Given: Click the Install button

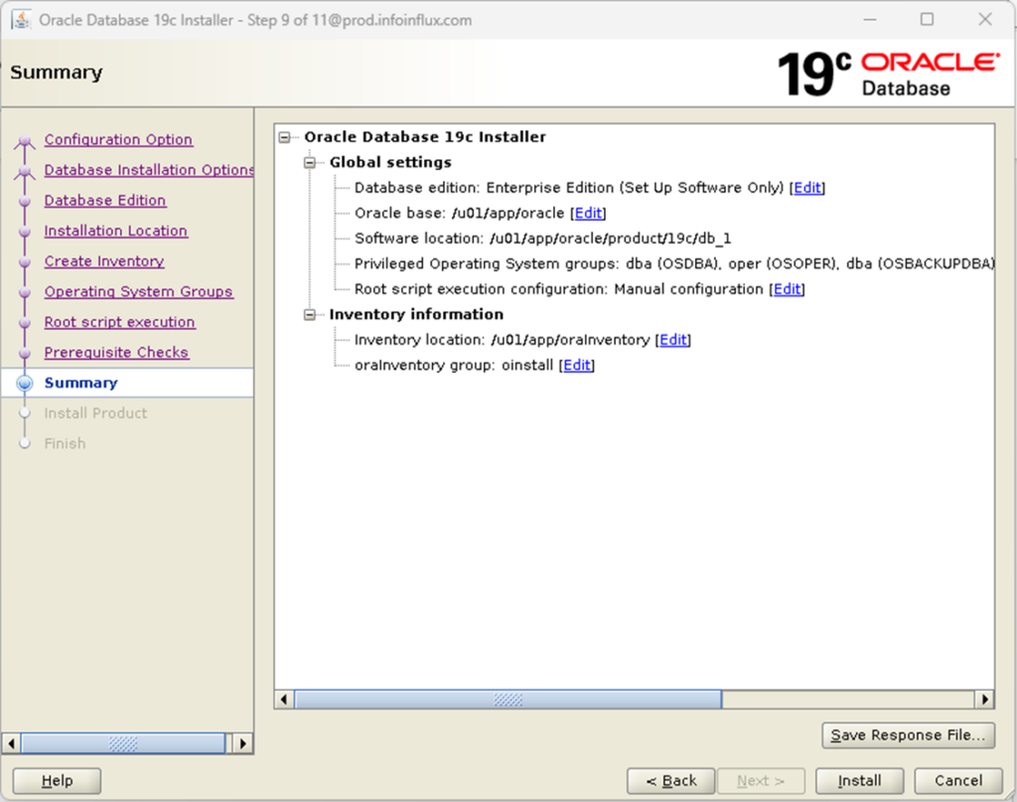Looking at the screenshot, I should click(858, 780).
